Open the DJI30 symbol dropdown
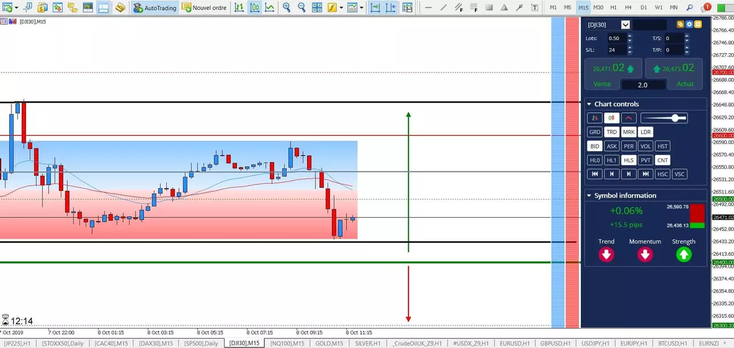The width and height of the screenshot is (734, 348). 626,25
